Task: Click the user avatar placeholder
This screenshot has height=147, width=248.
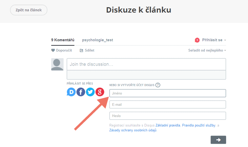Action: click(57, 64)
